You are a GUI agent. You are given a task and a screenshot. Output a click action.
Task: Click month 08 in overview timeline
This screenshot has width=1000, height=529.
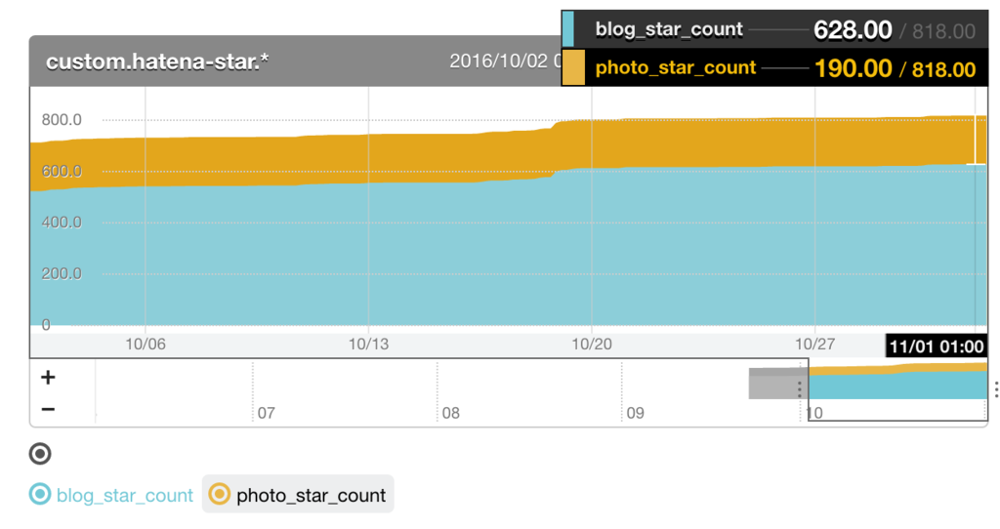(x=451, y=413)
